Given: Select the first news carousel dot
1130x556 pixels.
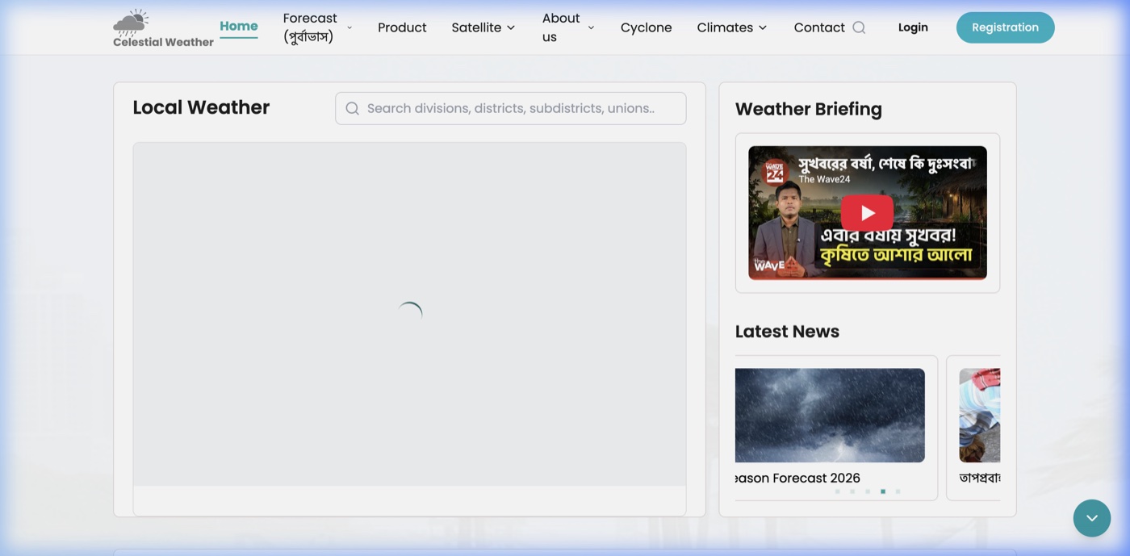Looking at the screenshot, I should 837,491.
